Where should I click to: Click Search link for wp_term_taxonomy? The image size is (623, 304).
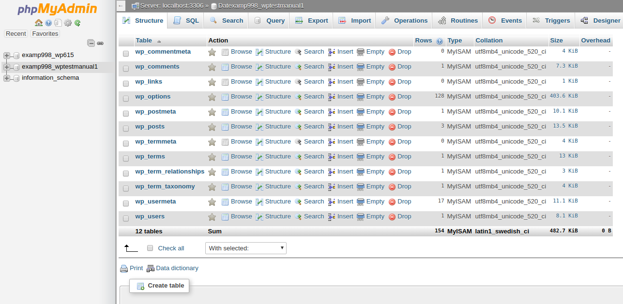[314, 187]
